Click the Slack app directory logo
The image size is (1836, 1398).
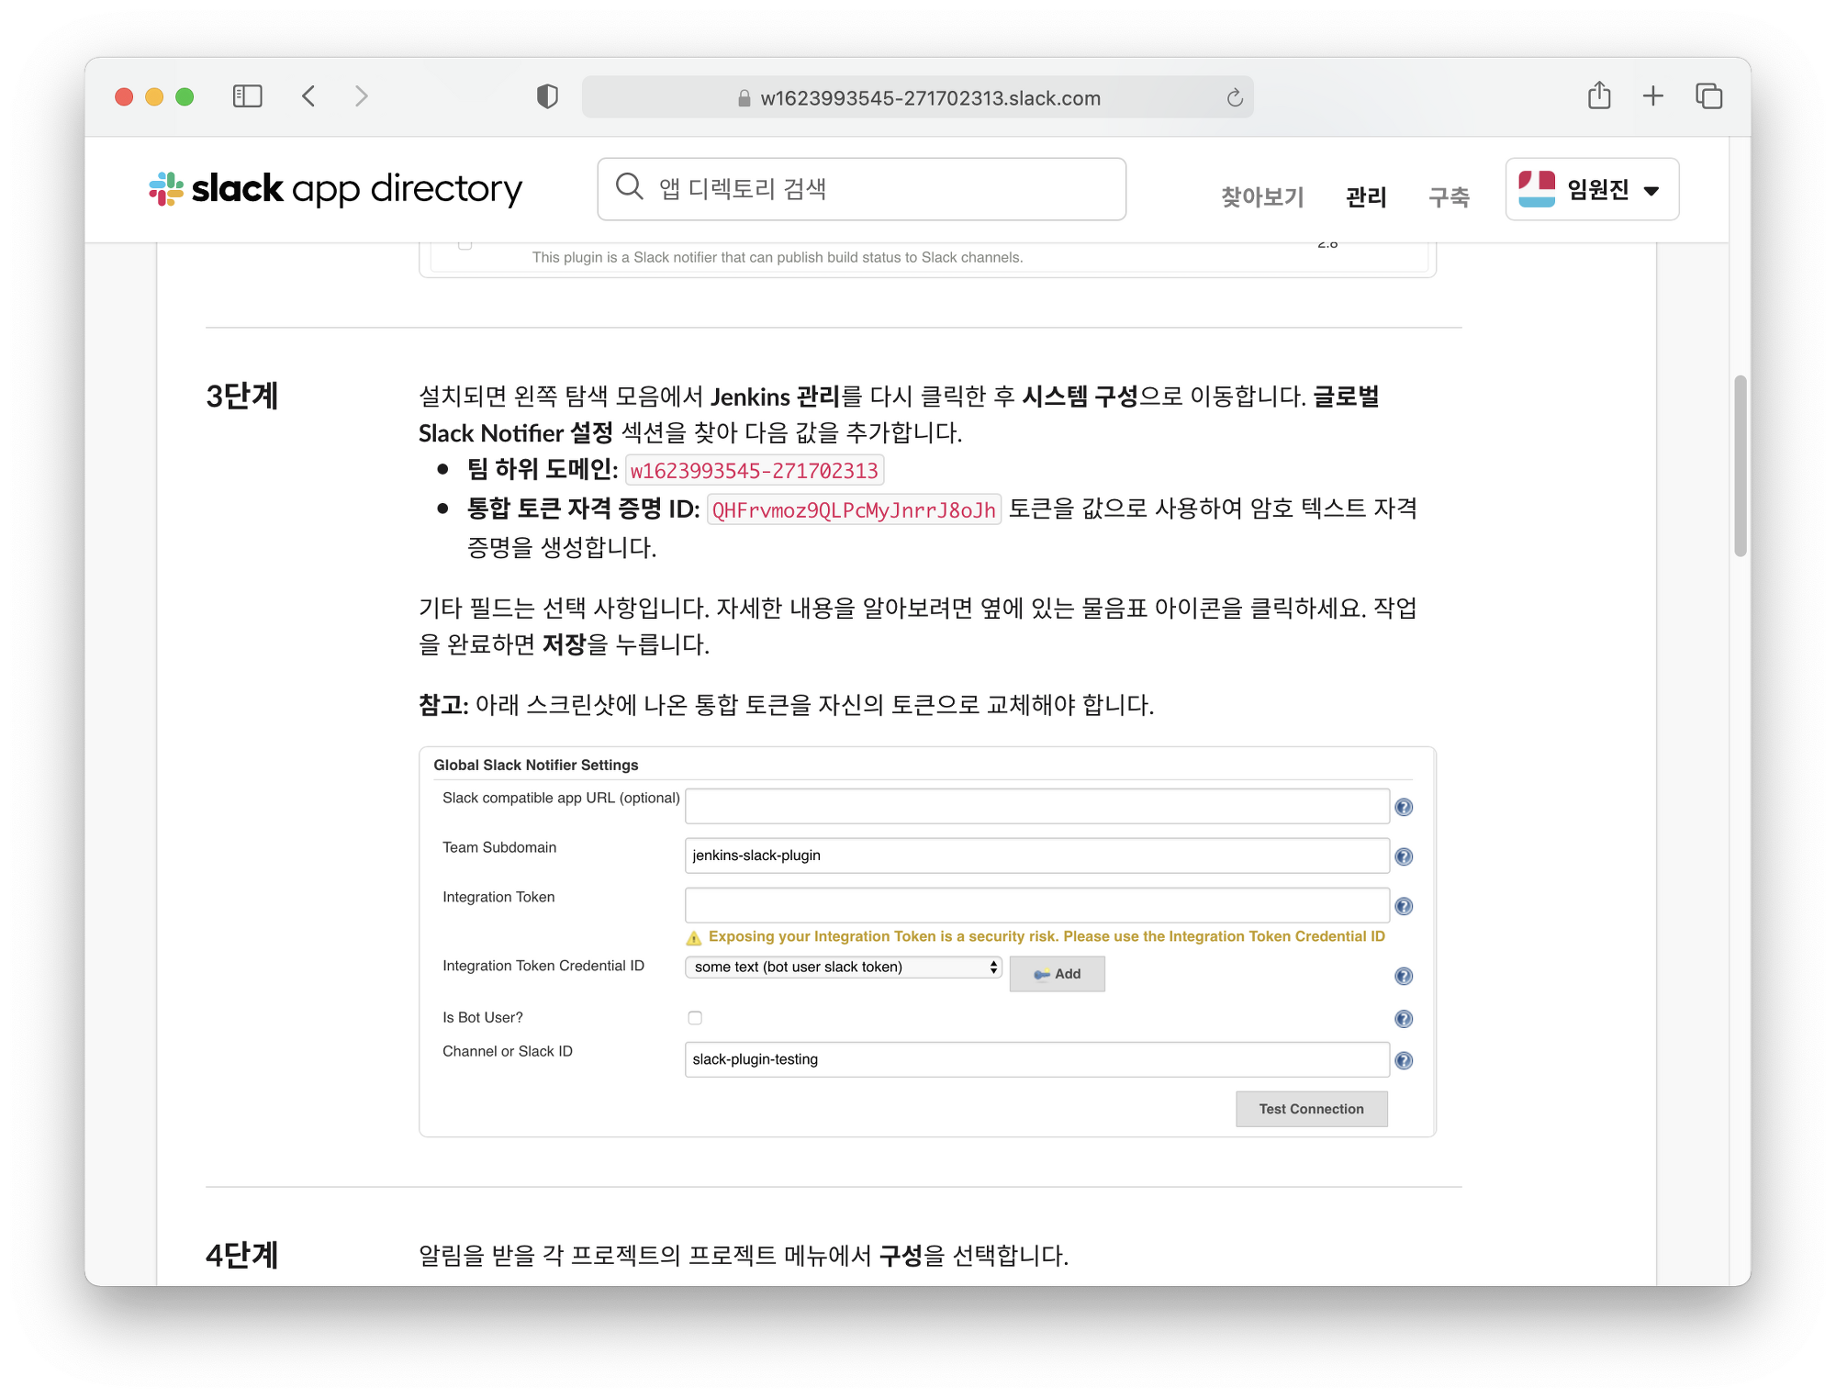click(x=336, y=189)
